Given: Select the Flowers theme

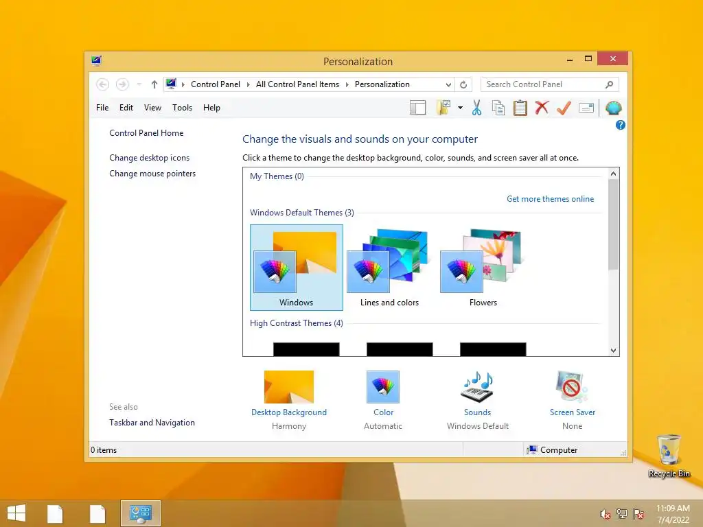Looking at the screenshot, I should (483, 268).
